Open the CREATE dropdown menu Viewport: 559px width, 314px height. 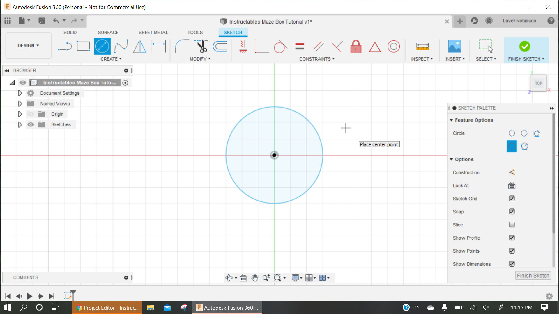[111, 59]
